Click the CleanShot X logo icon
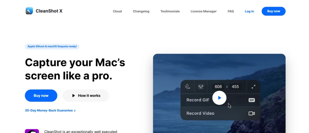The width and height of the screenshot is (309, 133). coord(29,11)
